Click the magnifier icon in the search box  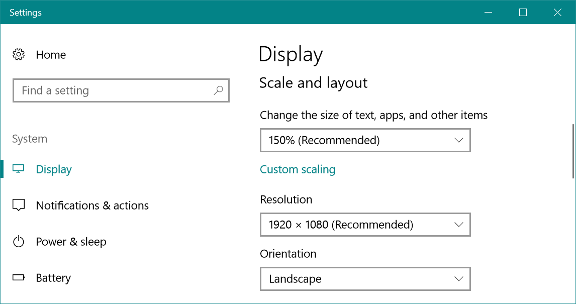click(218, 90)
